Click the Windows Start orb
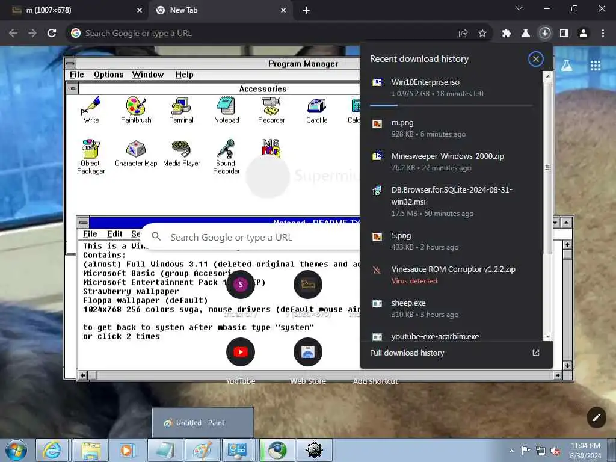The image size is (616, 462). click(16, 450)
